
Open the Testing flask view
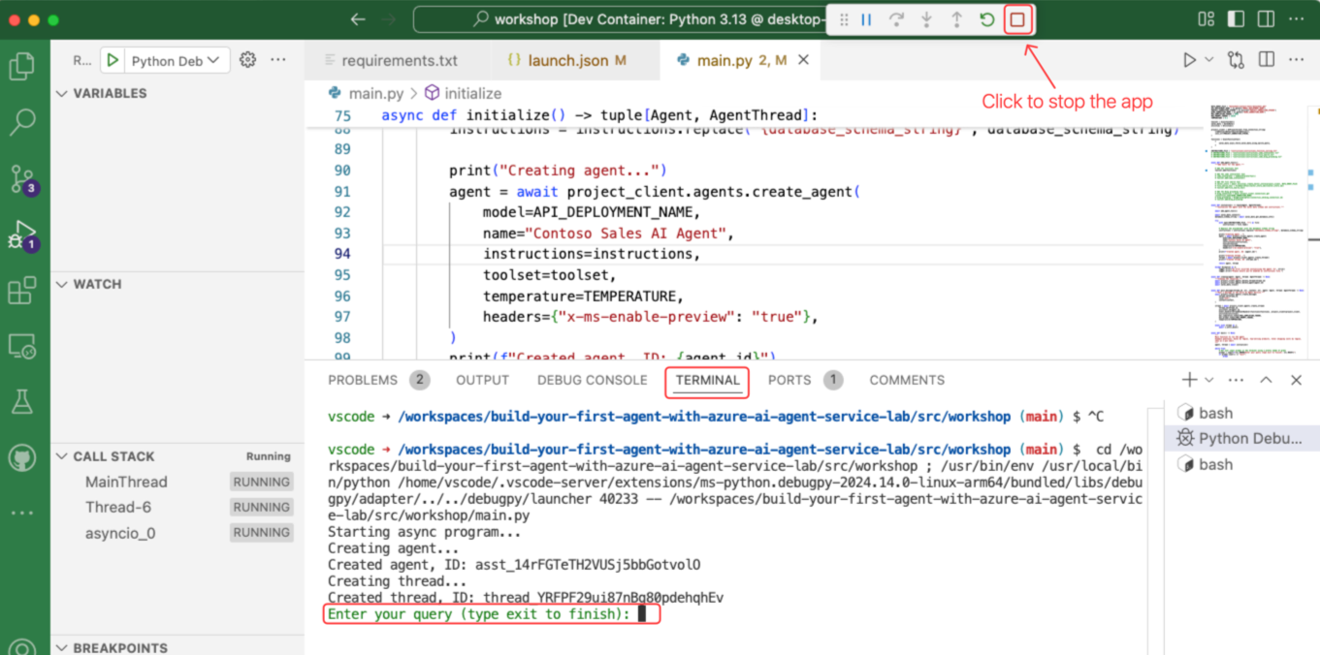click(21, 401)
